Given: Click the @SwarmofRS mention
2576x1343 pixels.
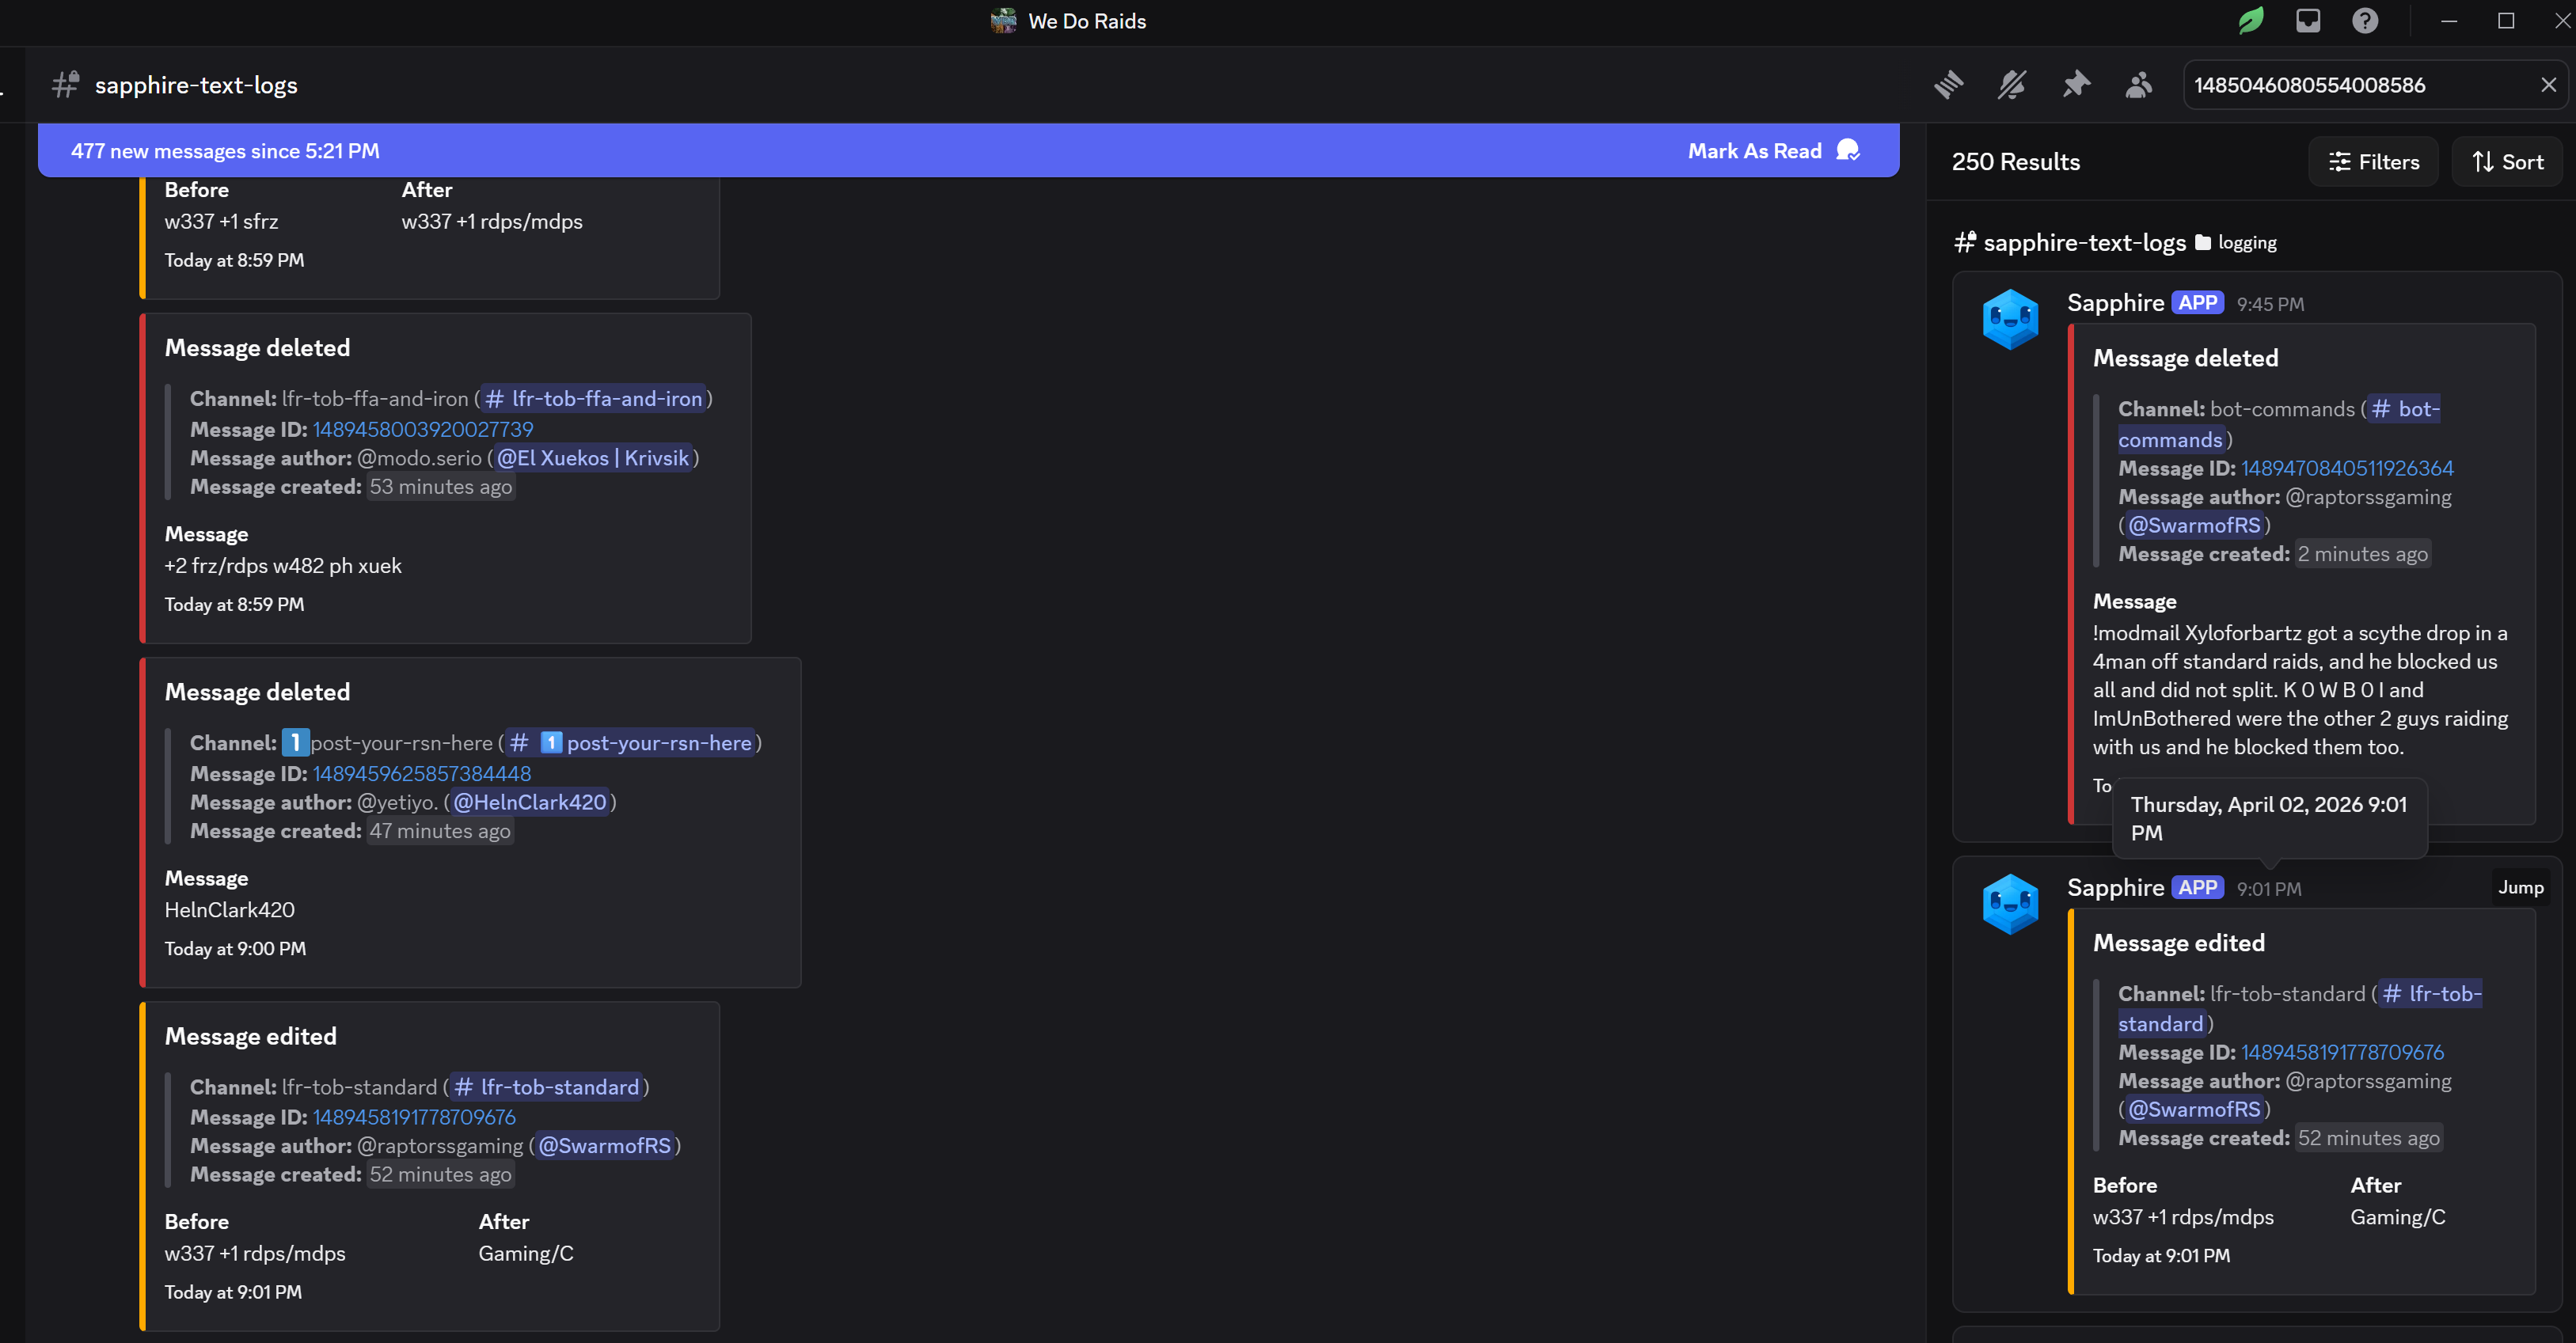Looking at the screenshot, I should 2194,524.
